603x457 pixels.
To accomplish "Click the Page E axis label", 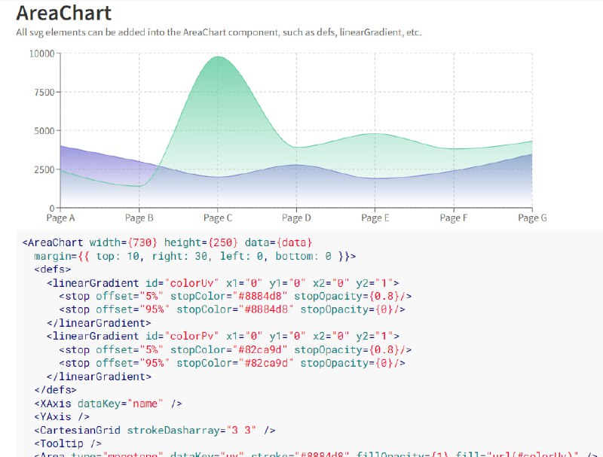I will tap(375, 218).
